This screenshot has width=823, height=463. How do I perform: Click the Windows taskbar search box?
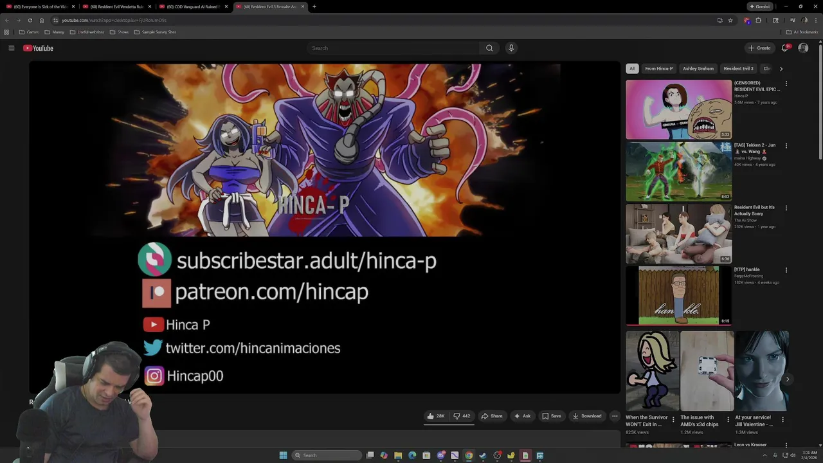coord(327,455)
